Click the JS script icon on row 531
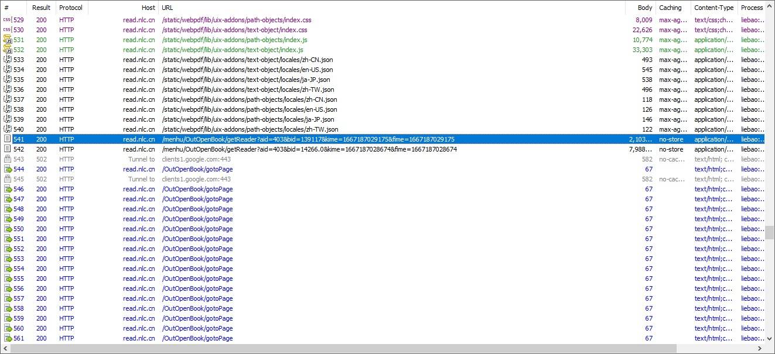This screenshot has width=775, height=354. tap(7, 40)
